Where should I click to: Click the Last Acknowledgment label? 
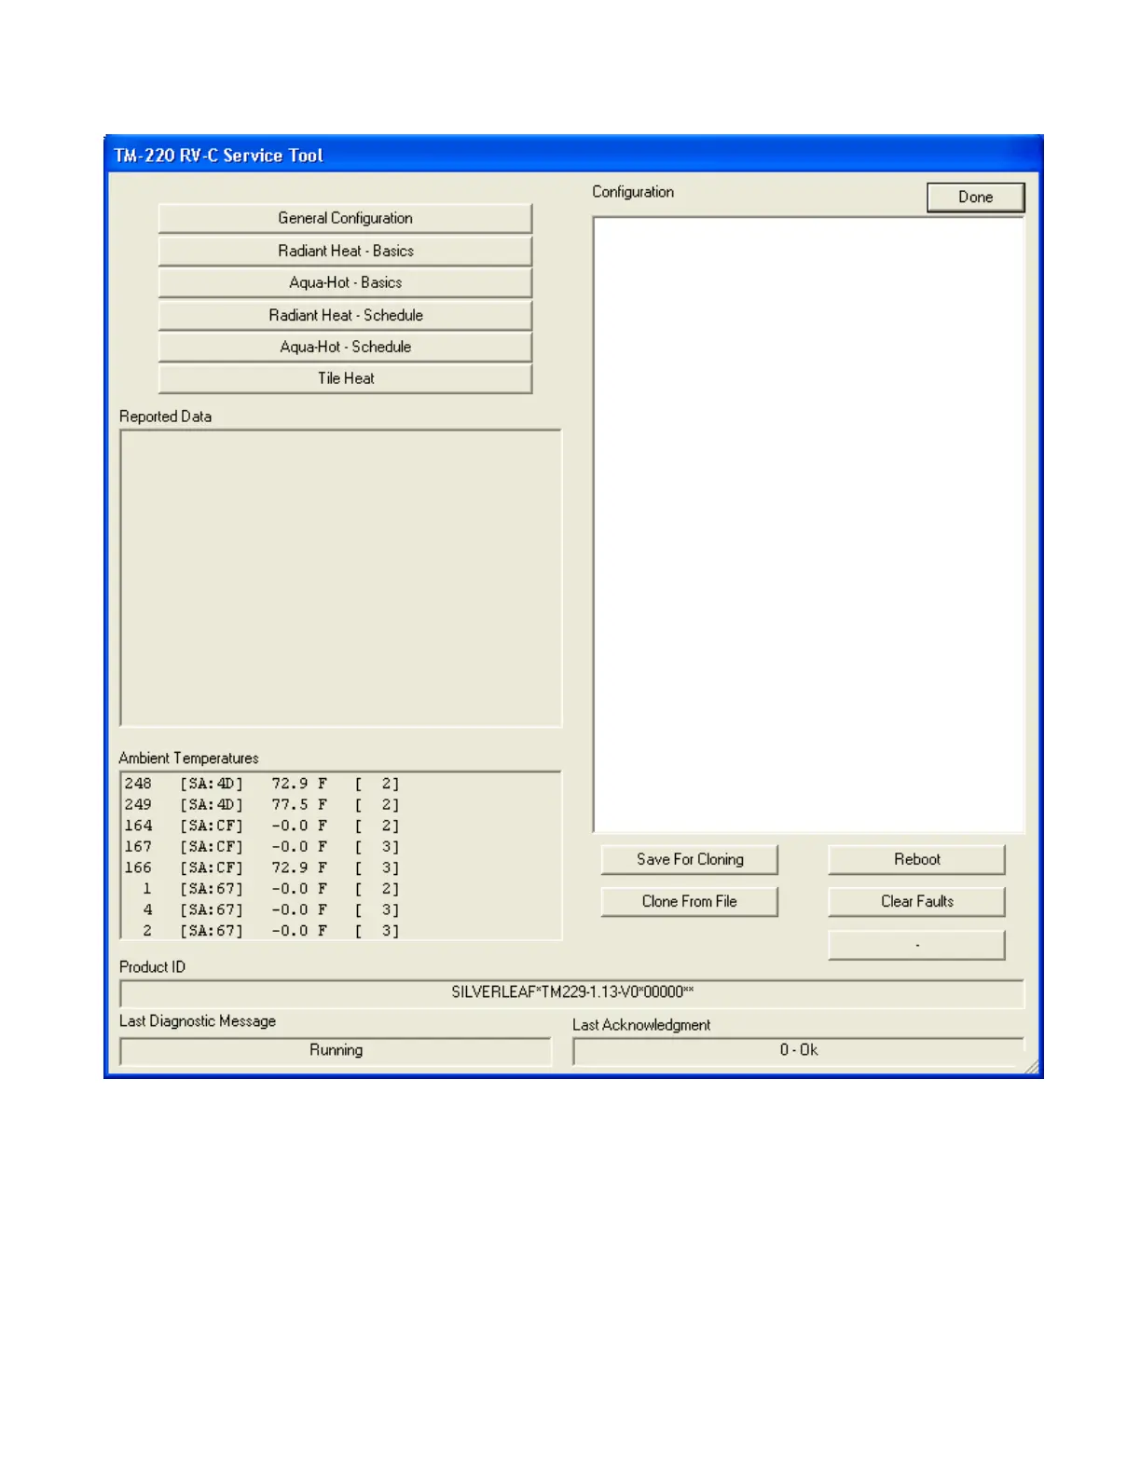click(641, 1025)
